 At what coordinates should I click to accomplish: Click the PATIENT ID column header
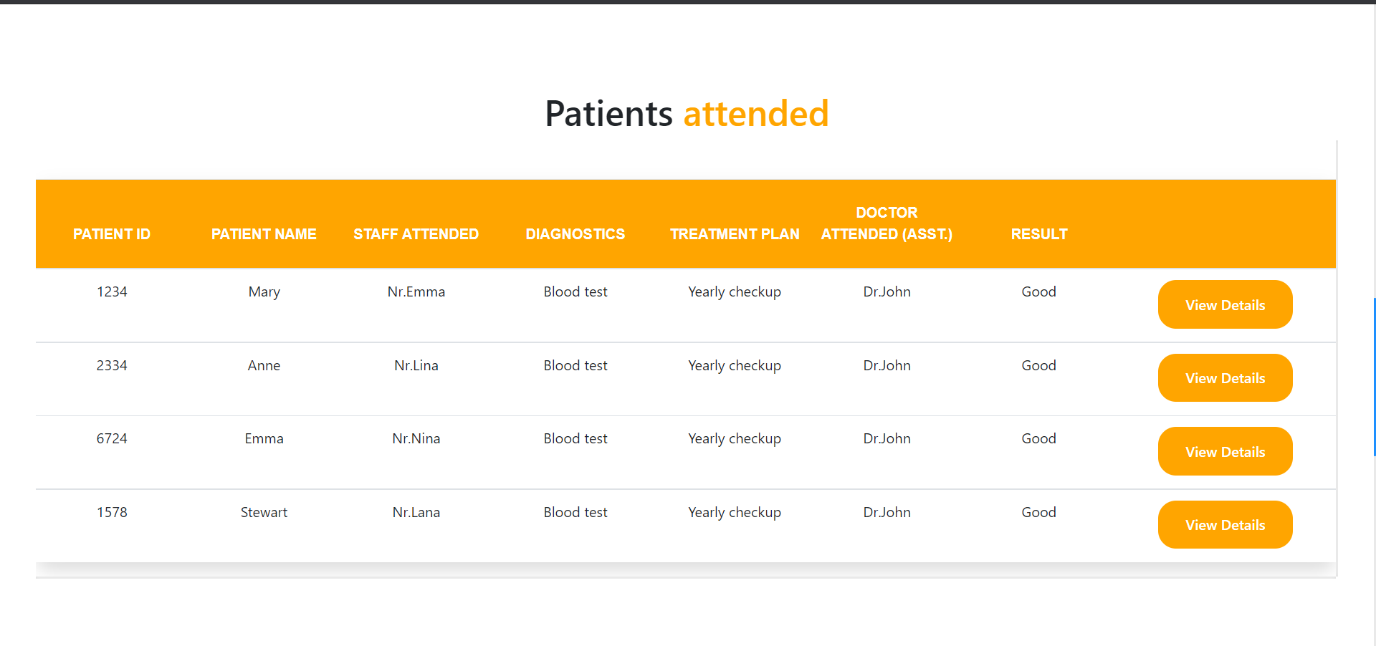(111, 234)
